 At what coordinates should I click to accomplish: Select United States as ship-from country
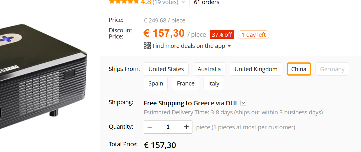click(166, 69)
